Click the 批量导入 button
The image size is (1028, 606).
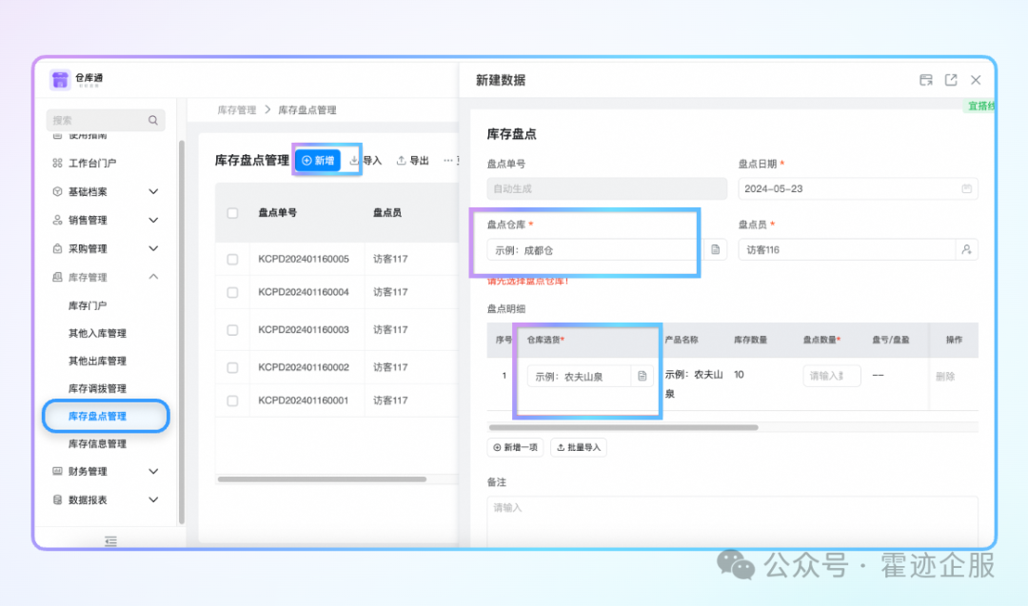(x=579, y=447)
